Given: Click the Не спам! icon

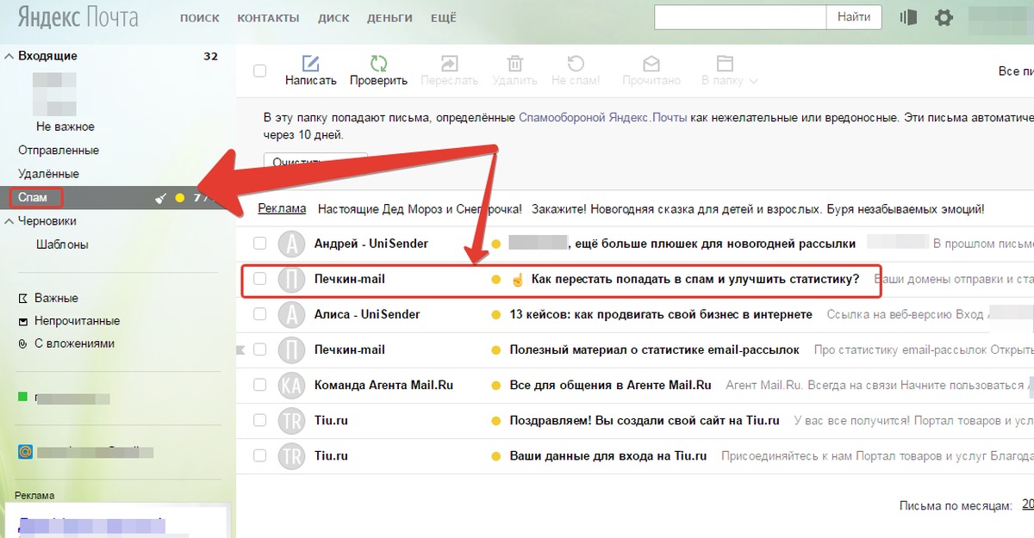Looking at the screenshot, I should coord(576,64).
